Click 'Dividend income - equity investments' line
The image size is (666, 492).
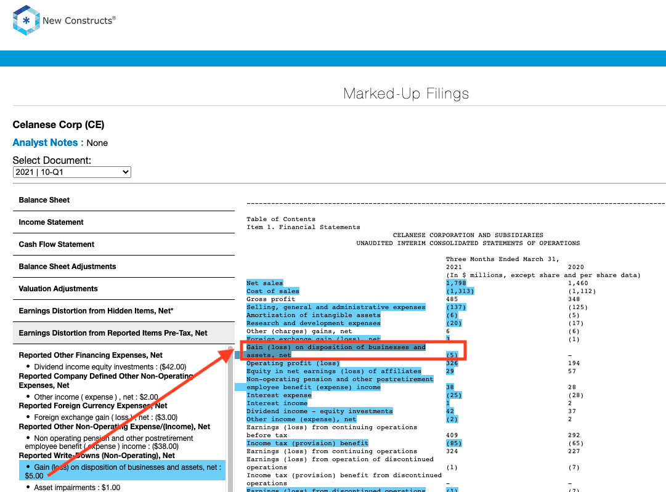point(319,411)
